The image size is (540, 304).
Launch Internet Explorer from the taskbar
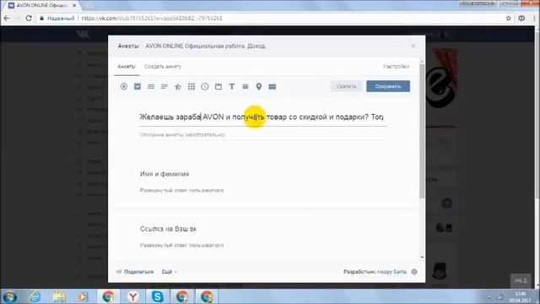click(35, 296)
